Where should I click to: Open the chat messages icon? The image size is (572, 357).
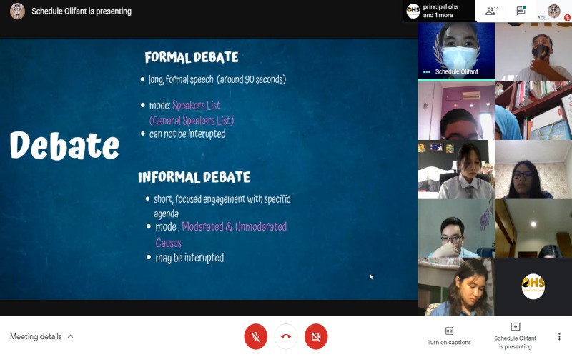pyautogui.click(x=521, y=11)
